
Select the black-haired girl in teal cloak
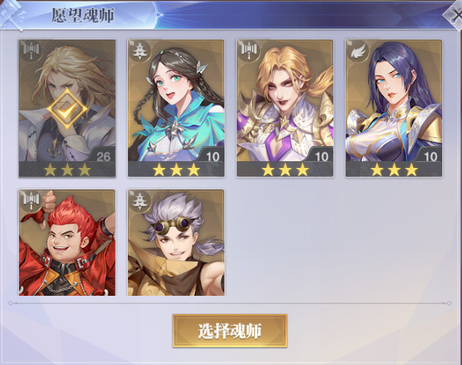pos(176,108)
